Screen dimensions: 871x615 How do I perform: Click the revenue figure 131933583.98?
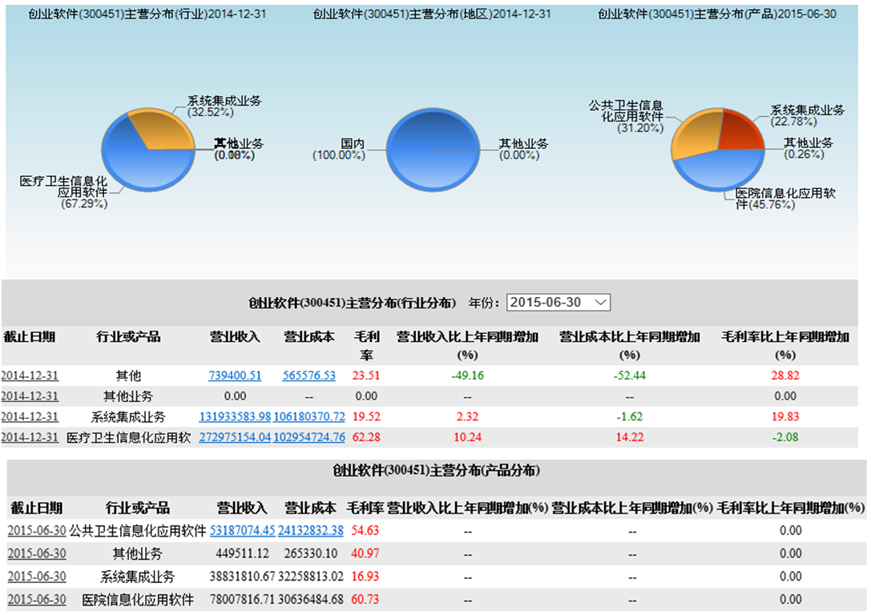[x=235, y=416]
